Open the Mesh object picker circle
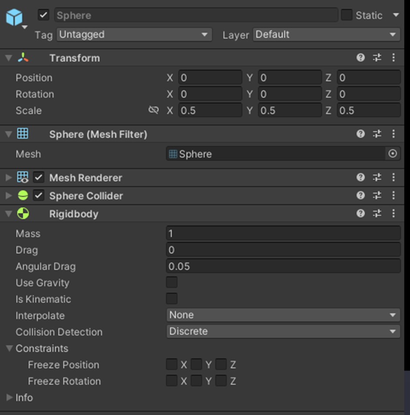Screen dimensions: 410x415 pyautogui.click(x=393, y=154)
